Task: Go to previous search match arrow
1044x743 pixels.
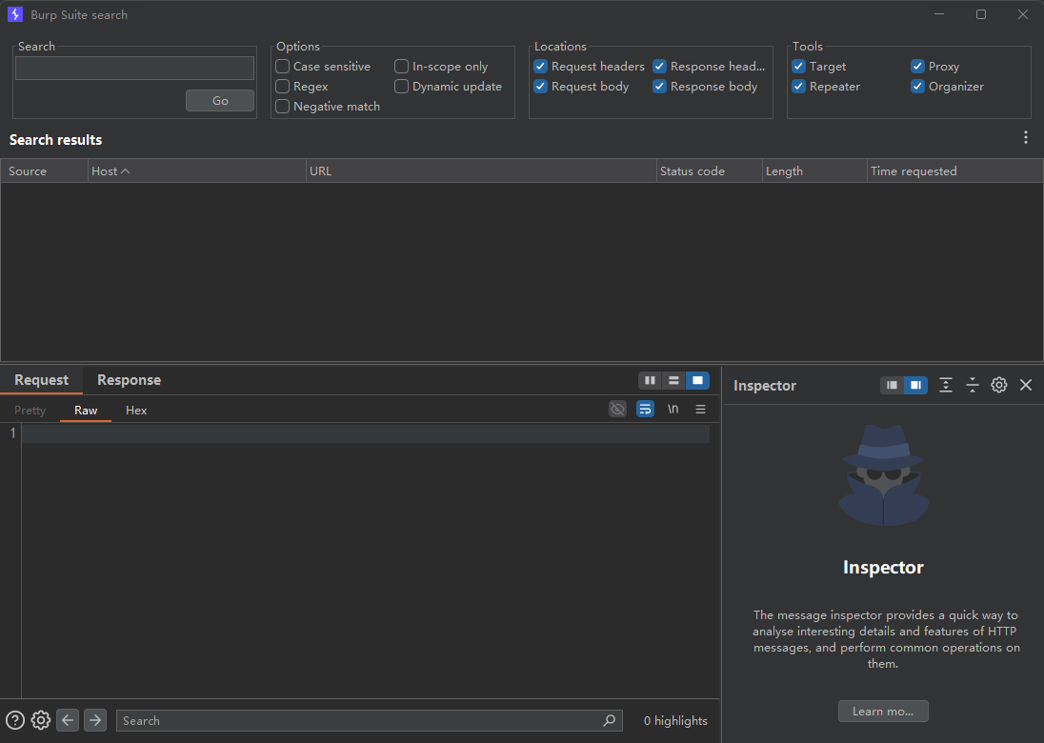Action: 68,720
